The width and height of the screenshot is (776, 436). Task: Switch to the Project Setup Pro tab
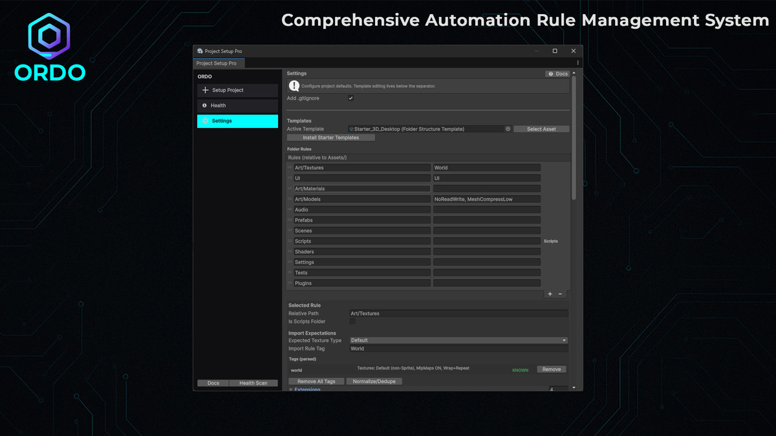click(218, 63)
